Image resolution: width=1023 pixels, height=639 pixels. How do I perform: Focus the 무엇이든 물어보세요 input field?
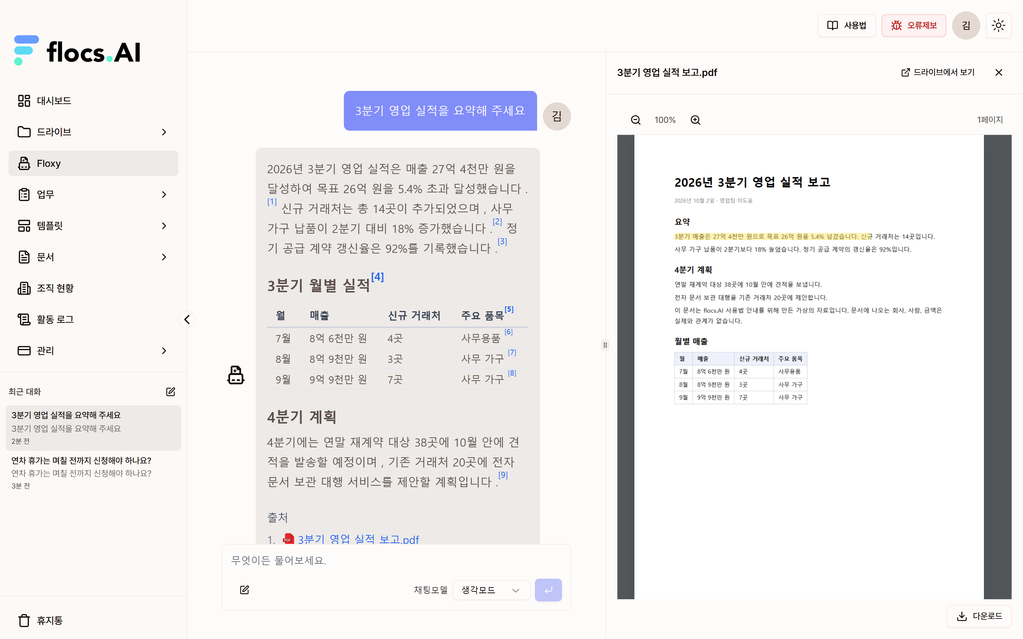pos(396,561)
